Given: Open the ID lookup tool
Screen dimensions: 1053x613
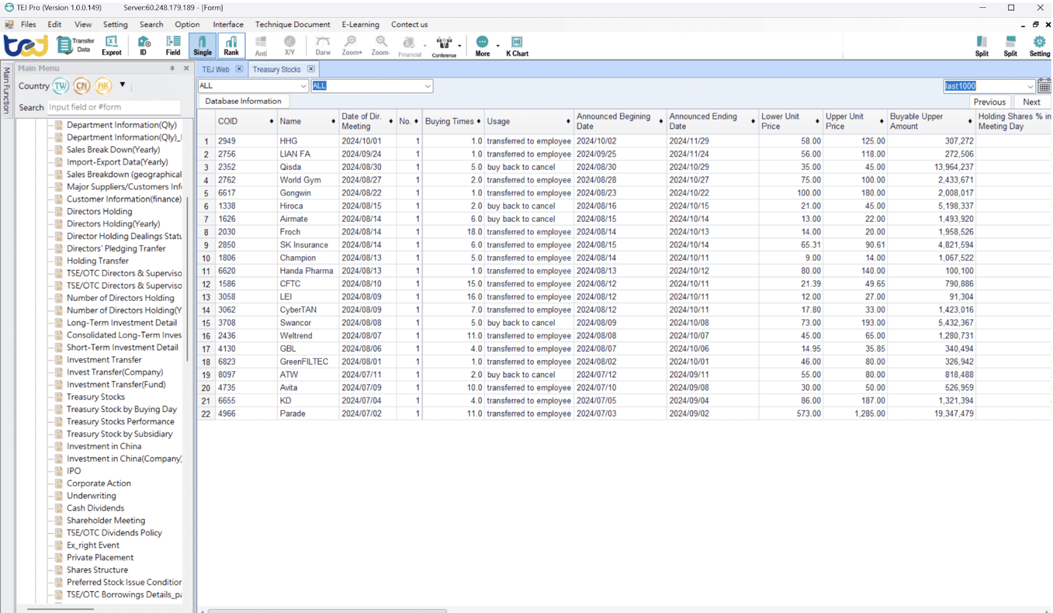Looking at the screenshot, I should tap(143, 45).
